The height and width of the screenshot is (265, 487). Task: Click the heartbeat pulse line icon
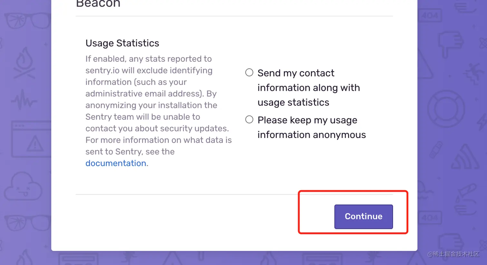point(24,100)
